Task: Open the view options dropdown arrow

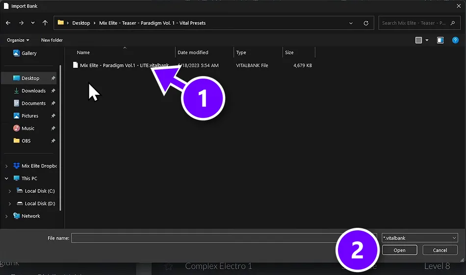Action: click(x=427, y=40)
